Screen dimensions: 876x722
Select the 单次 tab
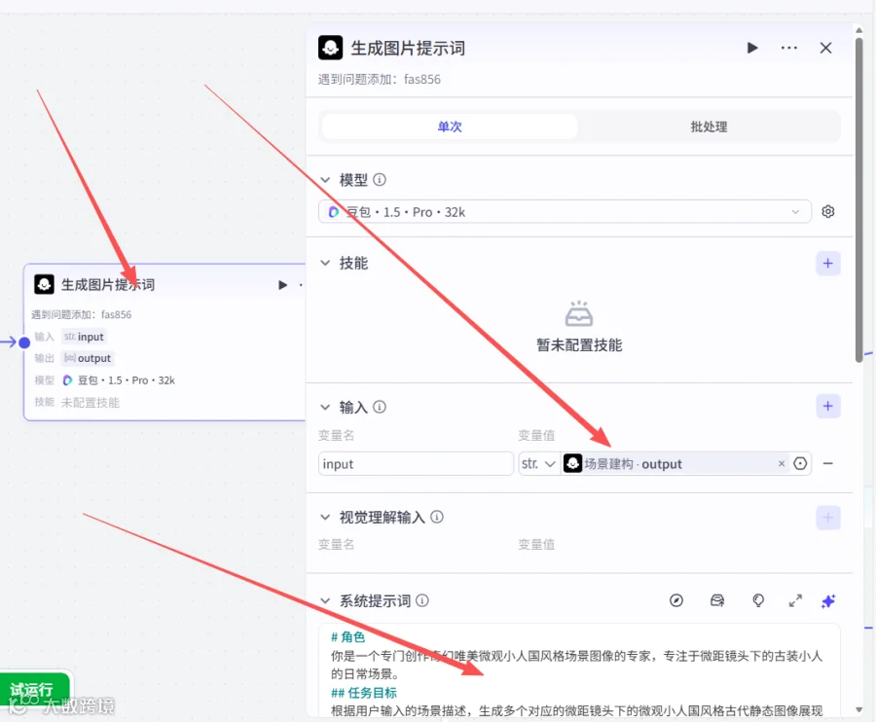click(x=450, y=126)
